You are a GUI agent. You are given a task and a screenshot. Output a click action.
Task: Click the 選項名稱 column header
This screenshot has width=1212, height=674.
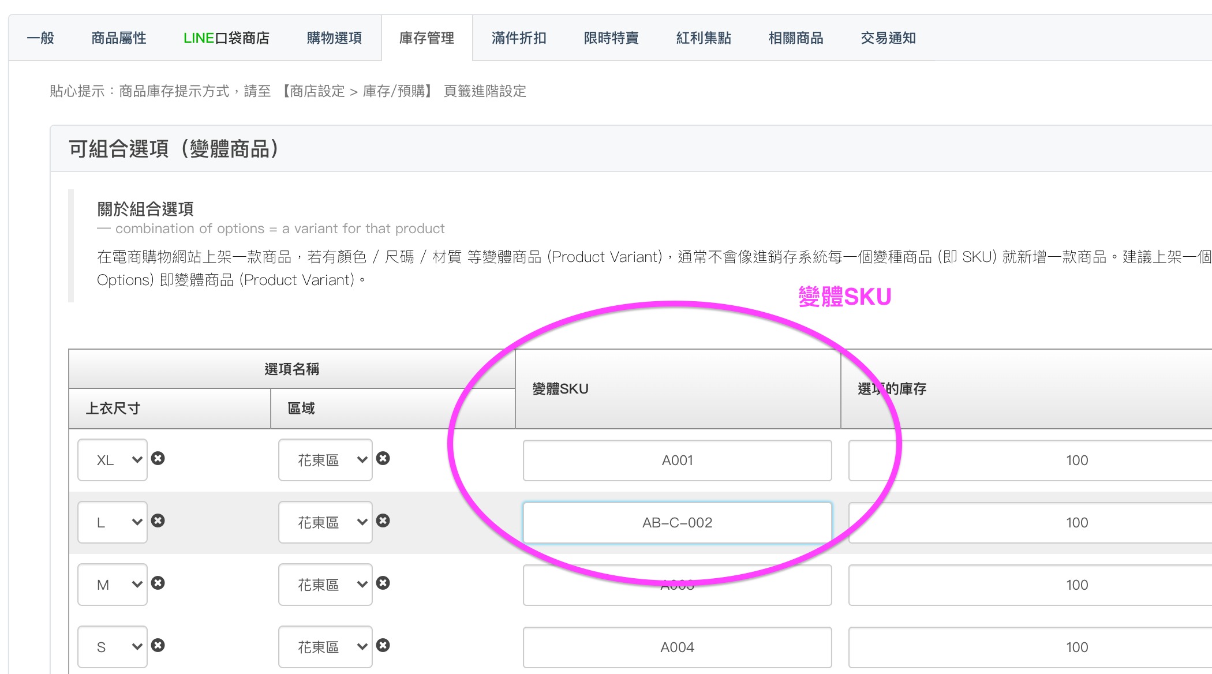tap(291, 369)
